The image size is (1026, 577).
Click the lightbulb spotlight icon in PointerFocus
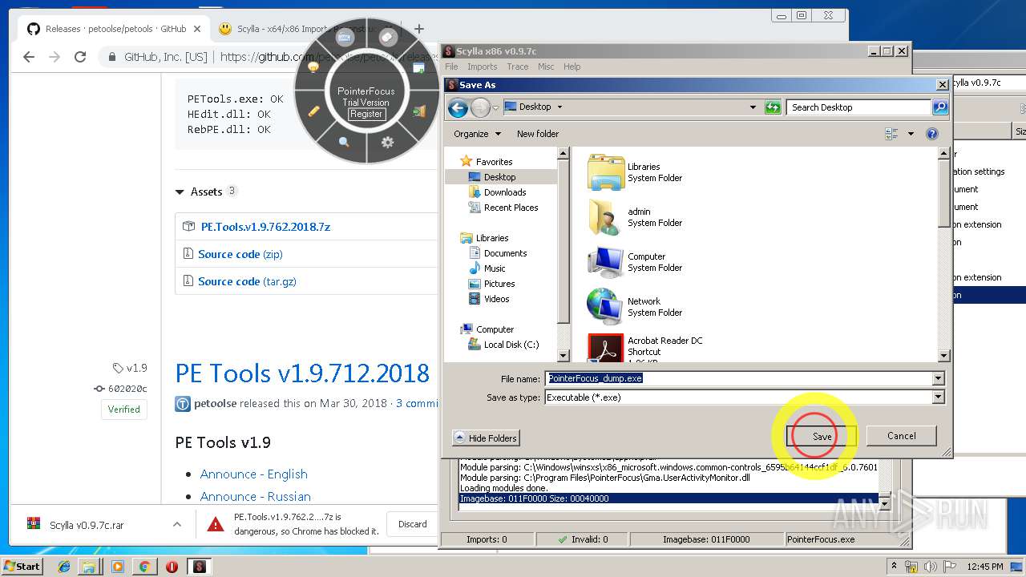pos(313,67)
